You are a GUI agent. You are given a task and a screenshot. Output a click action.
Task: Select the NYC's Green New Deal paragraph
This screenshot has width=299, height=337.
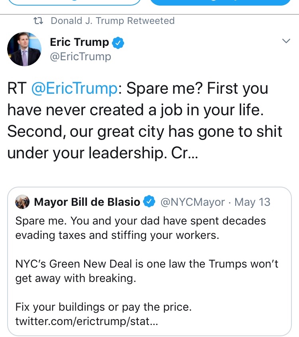point(147,271)
